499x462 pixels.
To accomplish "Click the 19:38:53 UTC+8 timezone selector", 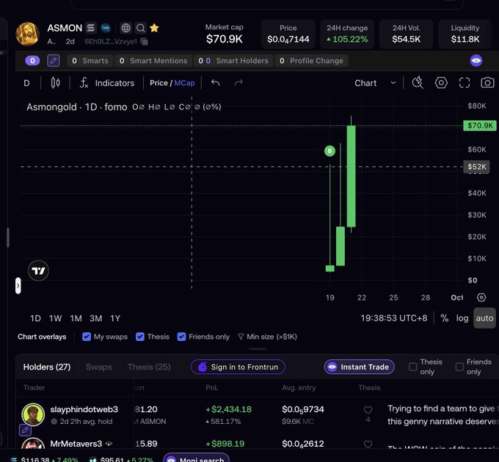I will pyautogui.click(x=394, y=318).
